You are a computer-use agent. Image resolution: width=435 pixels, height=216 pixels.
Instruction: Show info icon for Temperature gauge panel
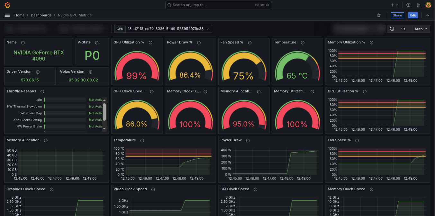(x=303, y=42)
